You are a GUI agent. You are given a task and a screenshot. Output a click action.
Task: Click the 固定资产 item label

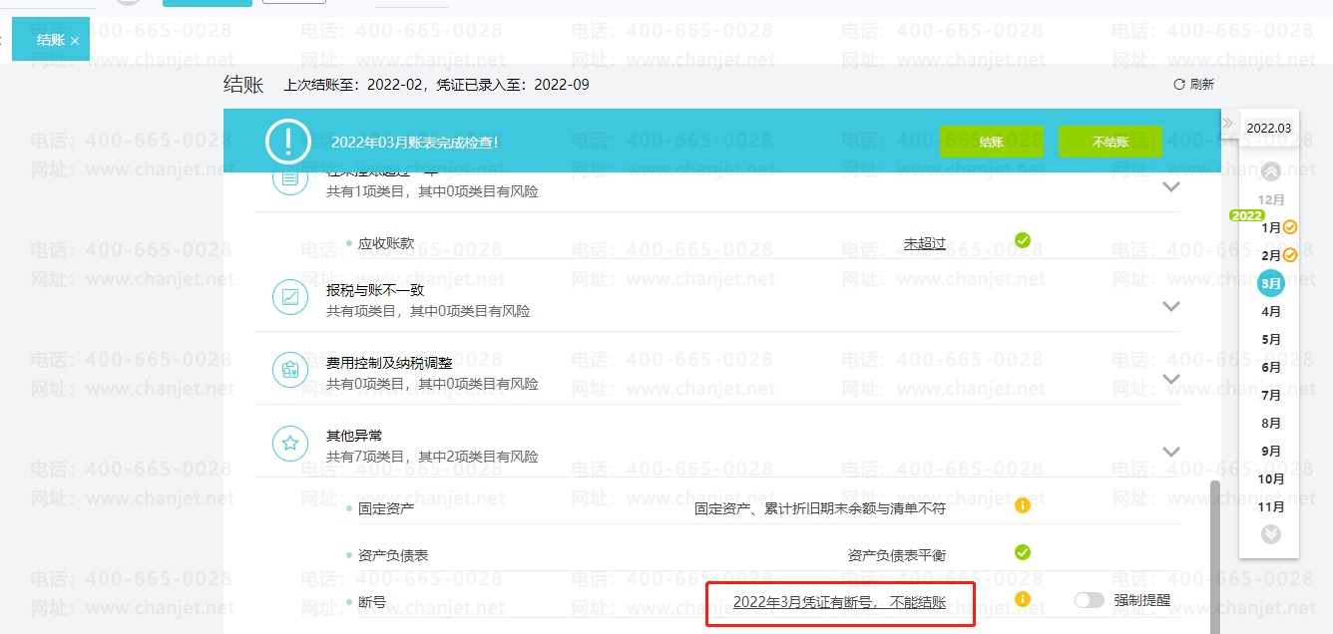(386, 508)
